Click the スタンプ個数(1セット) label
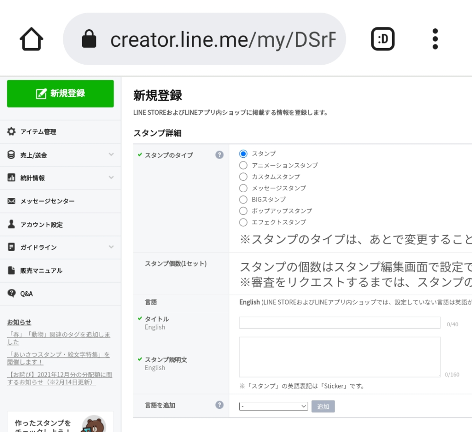 [x=176, y=263]
